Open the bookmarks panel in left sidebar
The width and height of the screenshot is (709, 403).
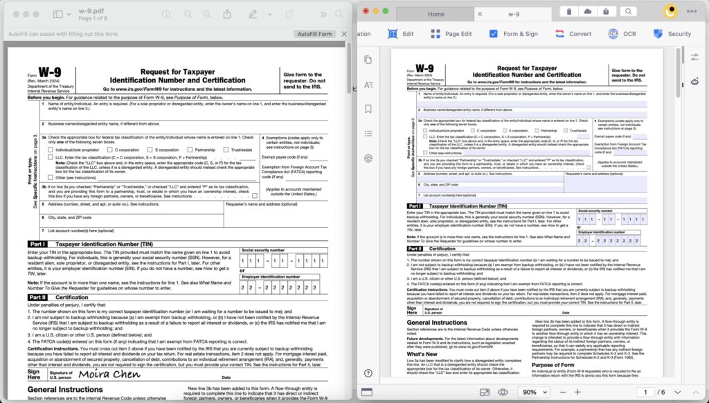point(368,109)
